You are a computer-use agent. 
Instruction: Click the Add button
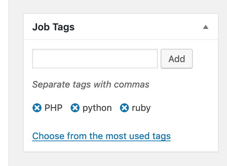(177, 59)
